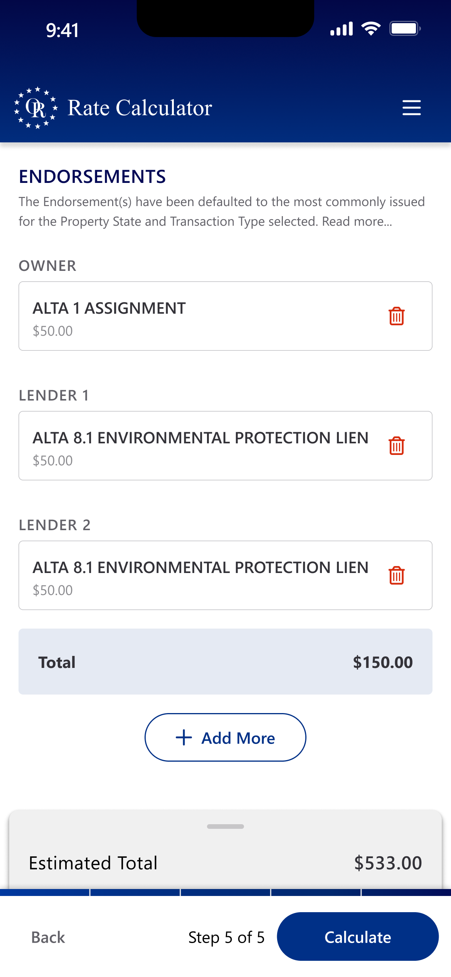Delete the ALTA 1 Assignment endorsement
The image size is (451, 977).
(396, 316)
